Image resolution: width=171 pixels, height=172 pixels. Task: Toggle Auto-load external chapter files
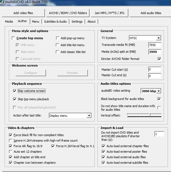103,146
